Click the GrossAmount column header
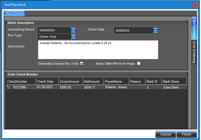Screen dimensions: 201x140 click(71, 82)
